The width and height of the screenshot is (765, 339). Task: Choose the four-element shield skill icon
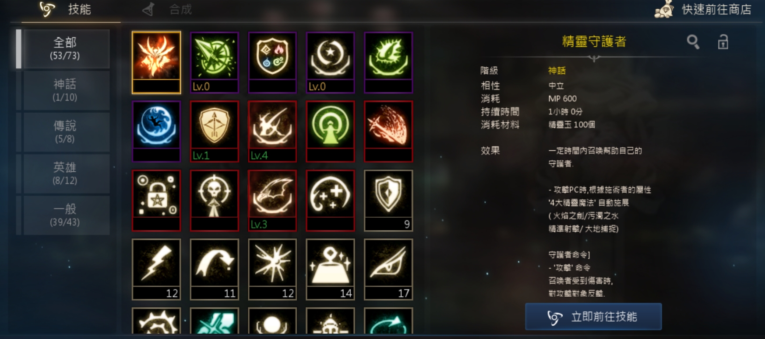point(272,62)
